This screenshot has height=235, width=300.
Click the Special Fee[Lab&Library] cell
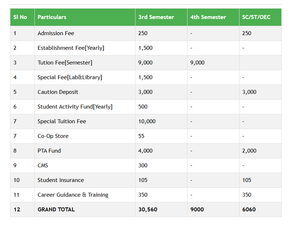[x=70, y=77]
